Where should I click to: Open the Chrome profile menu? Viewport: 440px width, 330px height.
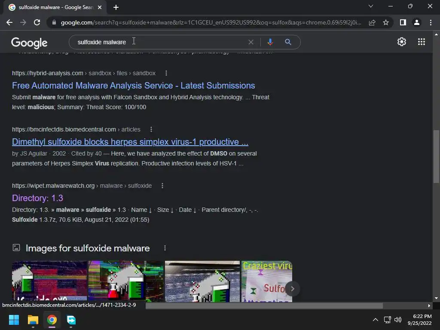(417, 22)
